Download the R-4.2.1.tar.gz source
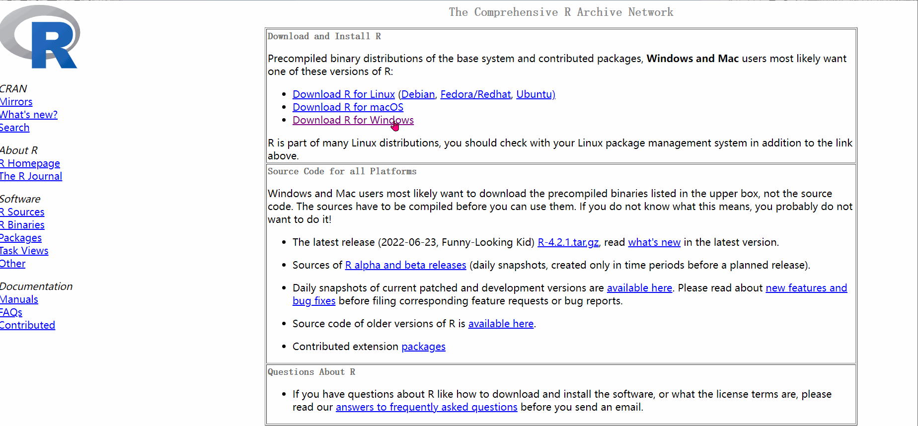 (568, 242)
